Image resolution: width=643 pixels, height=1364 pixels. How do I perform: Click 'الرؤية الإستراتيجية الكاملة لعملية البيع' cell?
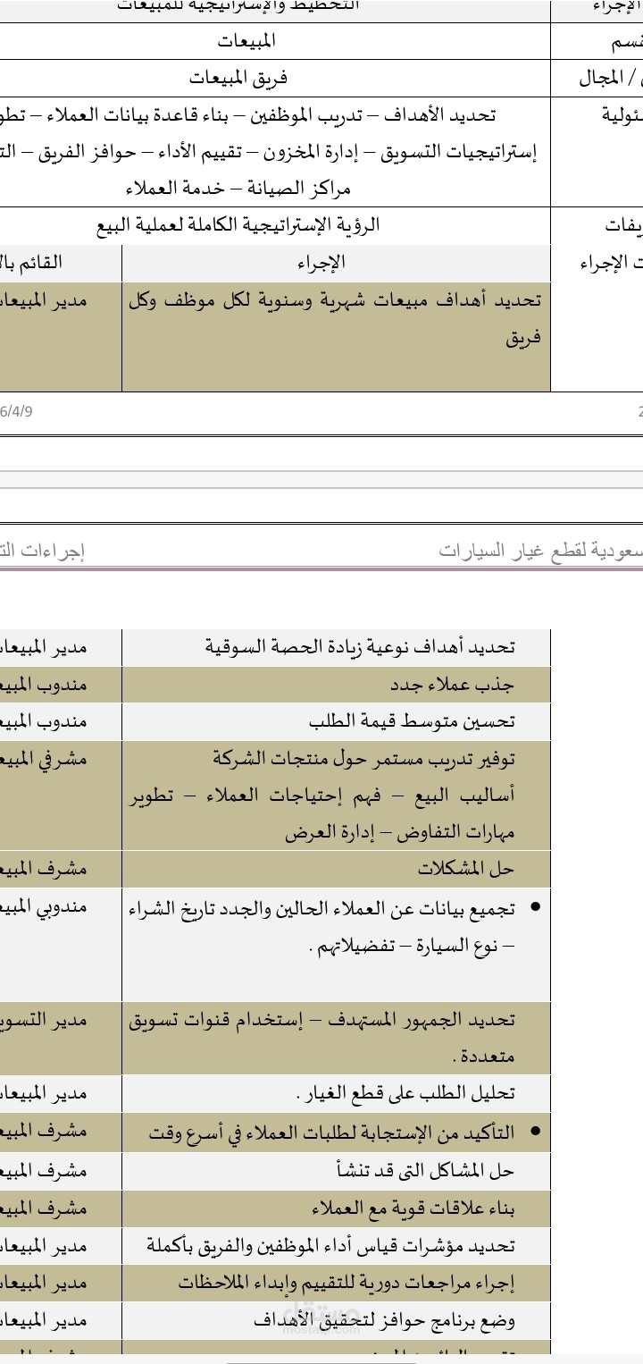click(275, 226)
